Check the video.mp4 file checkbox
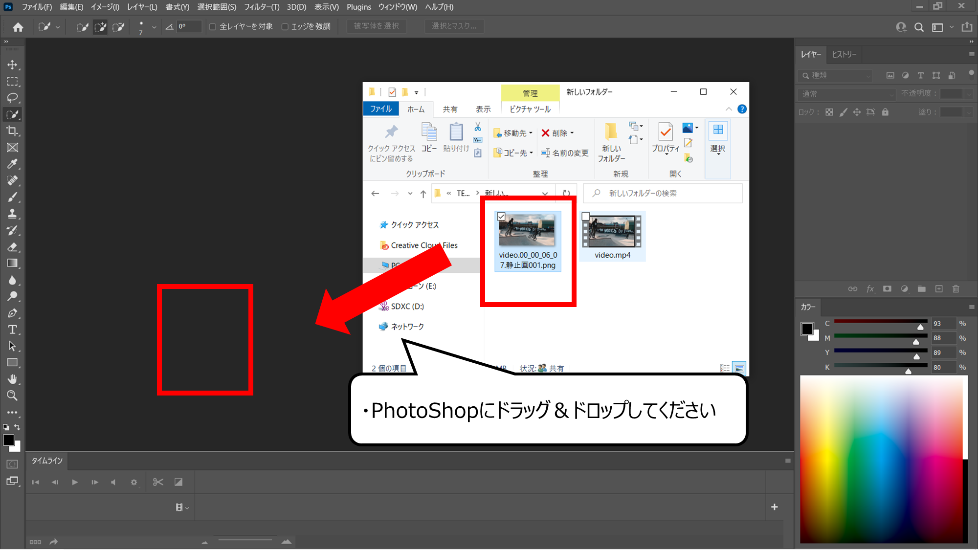Image resolution: width=978 pixels, height=550 pixels. tap(586, 216)
